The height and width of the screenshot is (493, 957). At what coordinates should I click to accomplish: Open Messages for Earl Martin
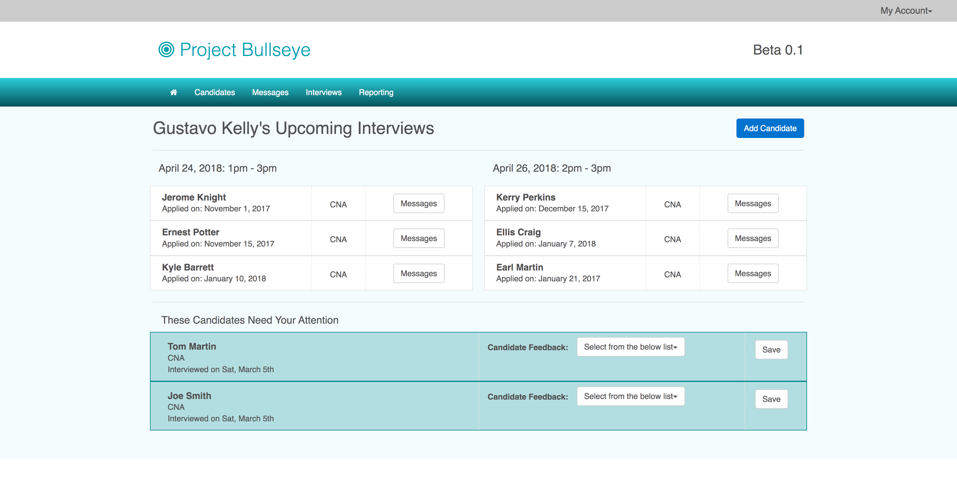pos(752,273)
